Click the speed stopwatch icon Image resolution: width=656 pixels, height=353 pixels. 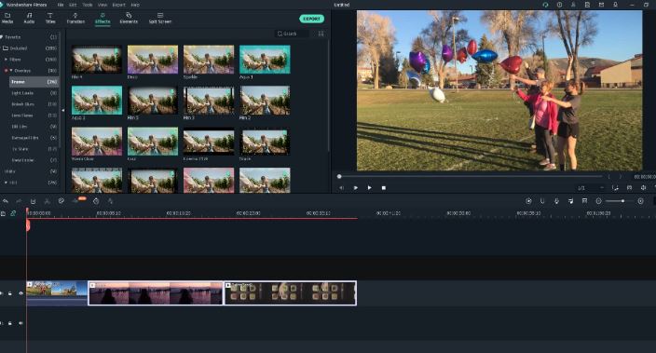(96, 201)
